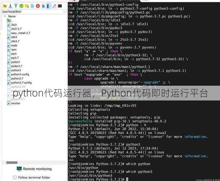The height and width of the screenshot is (181, 220).
Task: Select the python3-config link icon
Action: pyautogui.click(x=9, y=74)
